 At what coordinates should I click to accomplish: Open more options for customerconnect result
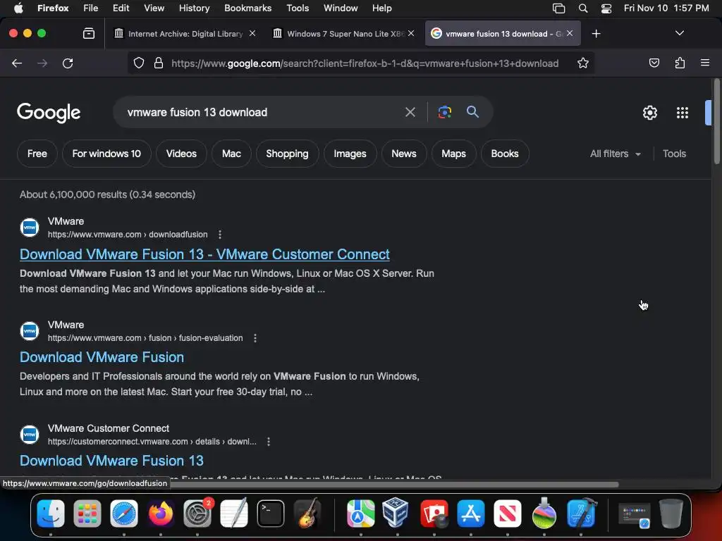tap(269, 442)
